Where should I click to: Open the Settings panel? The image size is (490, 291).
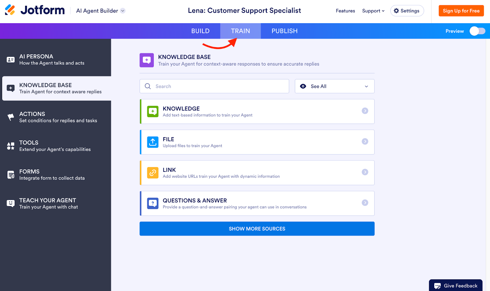(x=407, y=10)
